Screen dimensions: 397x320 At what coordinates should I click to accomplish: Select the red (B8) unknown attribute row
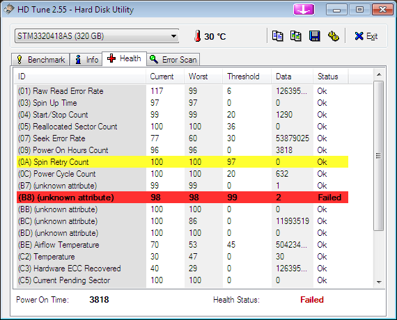tap(182, 198)
